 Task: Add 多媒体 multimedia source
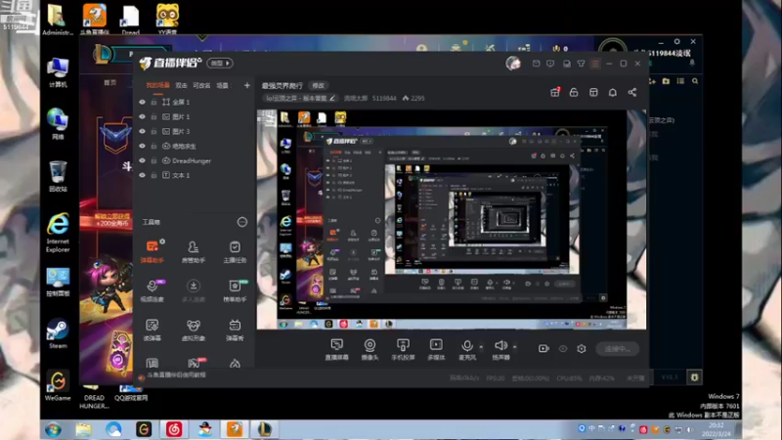pos(436,349)
